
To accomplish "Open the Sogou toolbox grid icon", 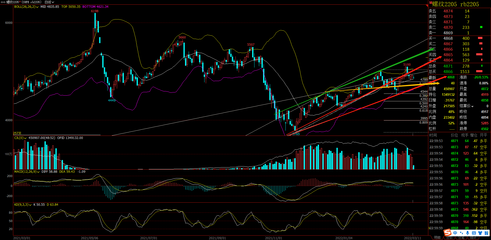I will point(486,233).
